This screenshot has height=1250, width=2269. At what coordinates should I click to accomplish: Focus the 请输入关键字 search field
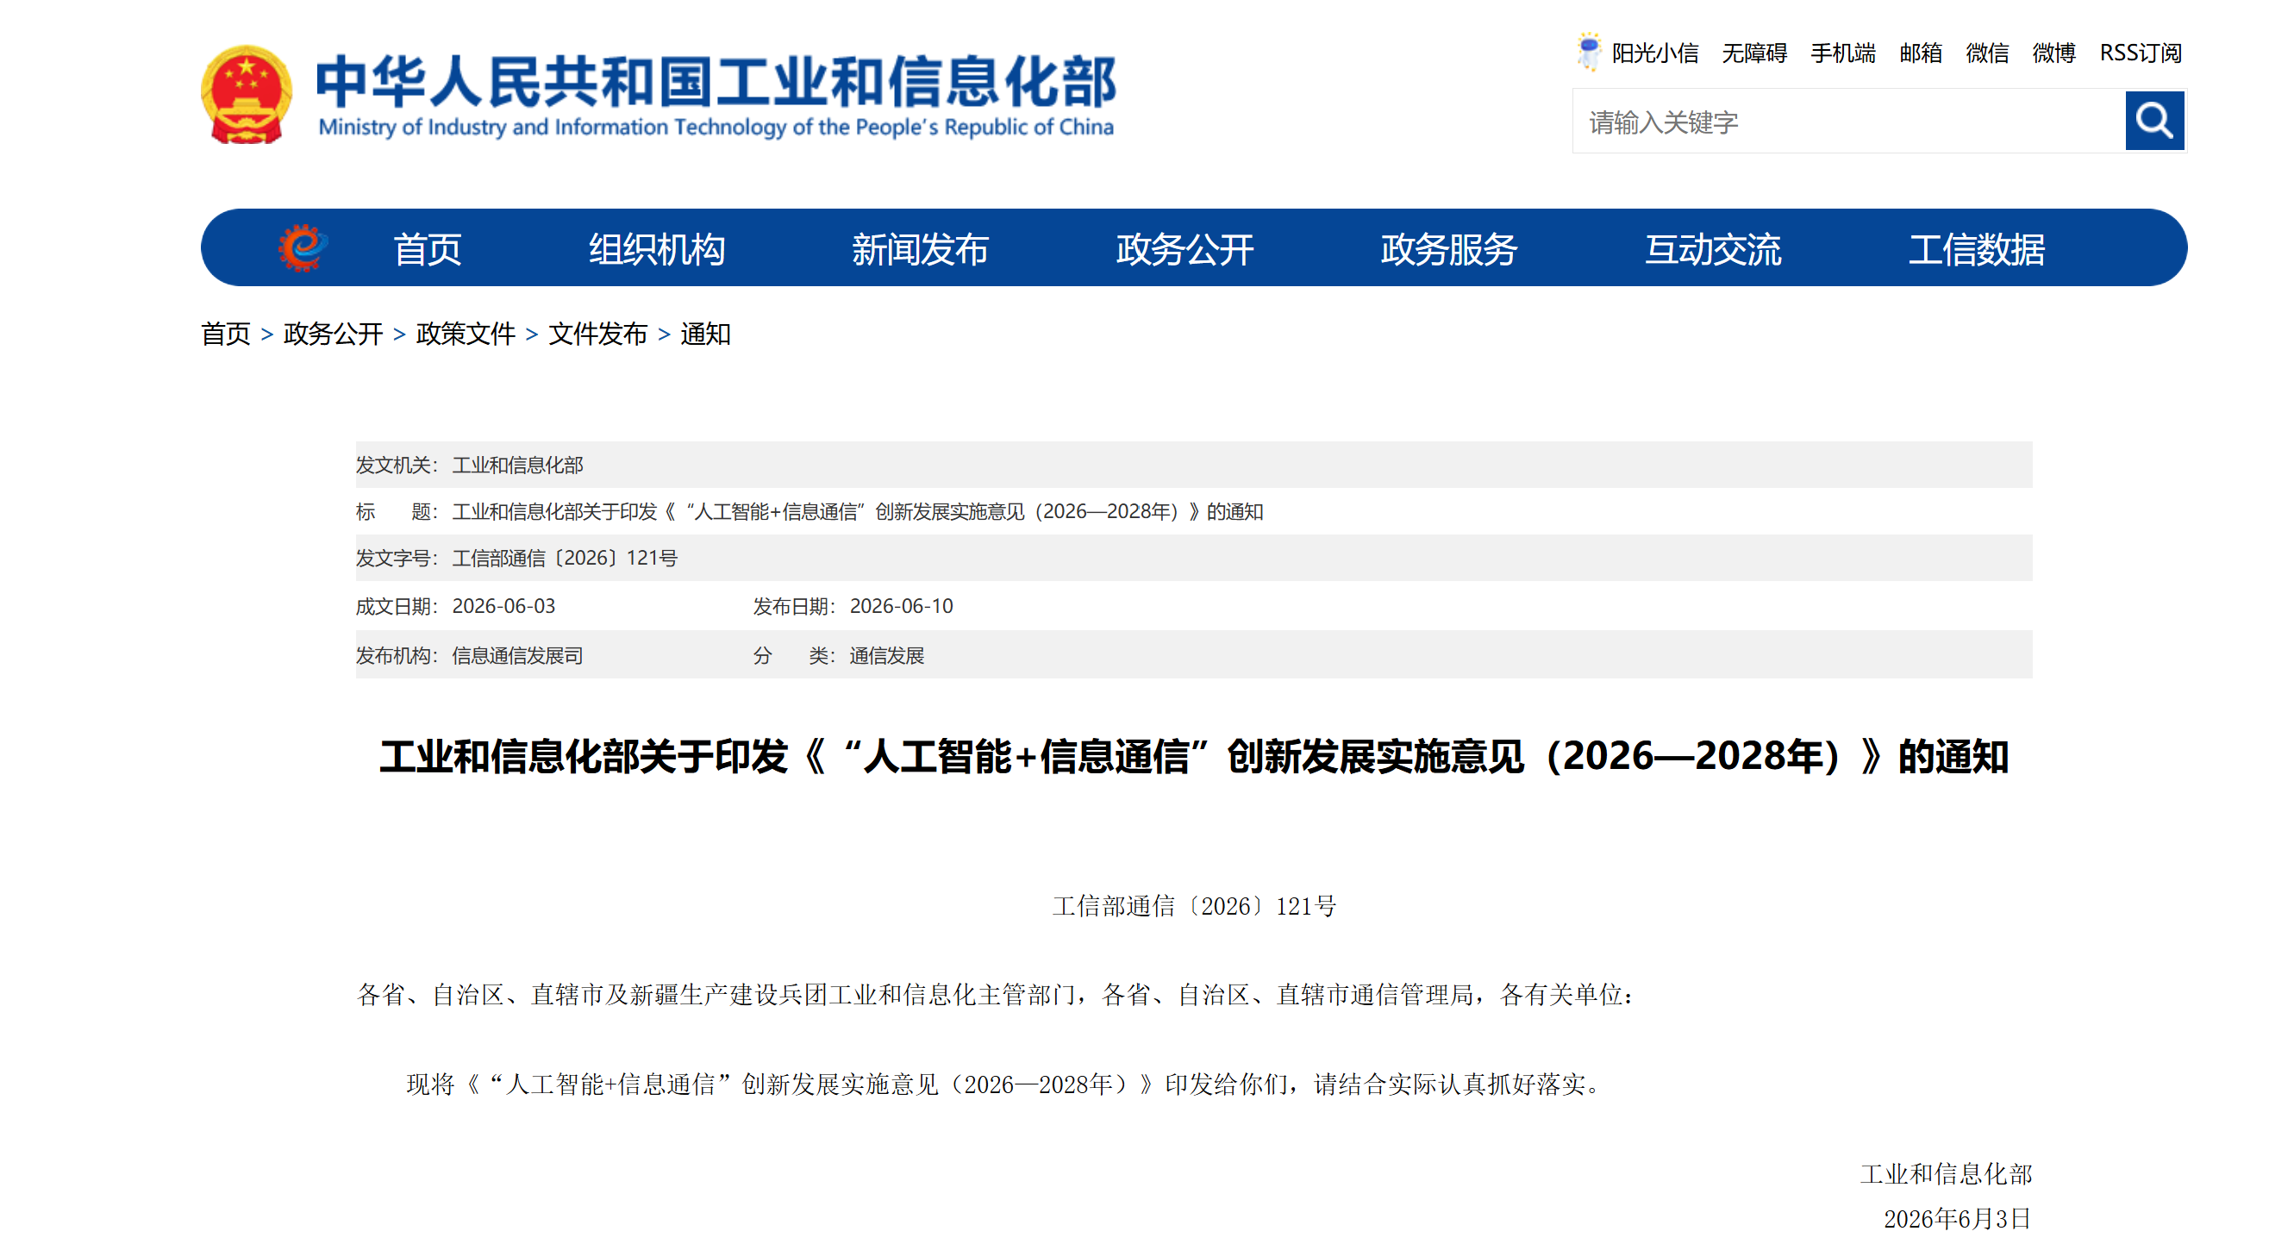[1848, 121]
